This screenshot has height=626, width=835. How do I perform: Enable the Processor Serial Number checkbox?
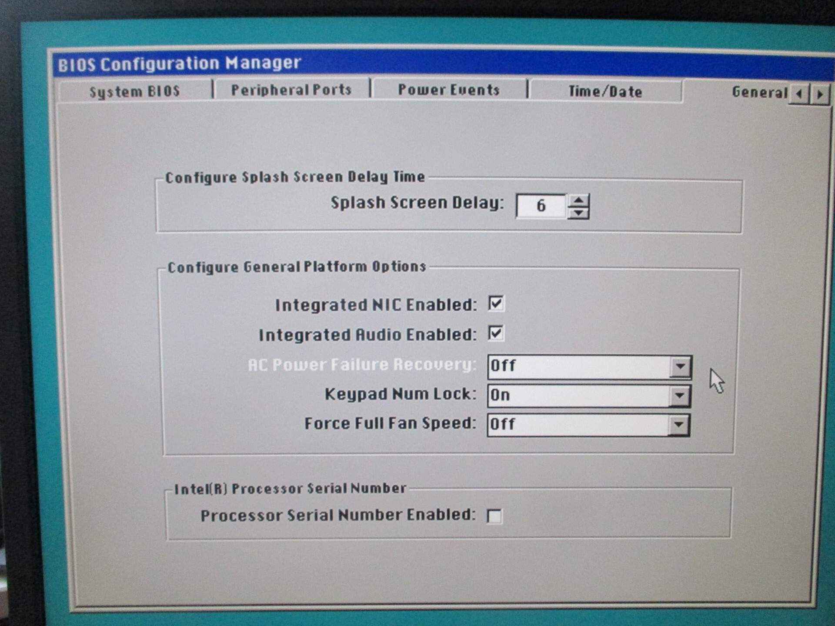[494, 516]
